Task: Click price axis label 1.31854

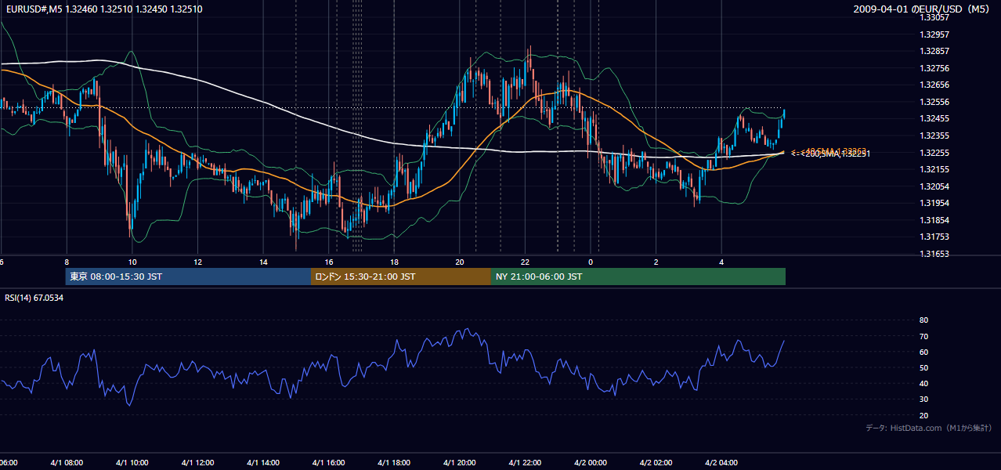Action: tap(934, 220)
